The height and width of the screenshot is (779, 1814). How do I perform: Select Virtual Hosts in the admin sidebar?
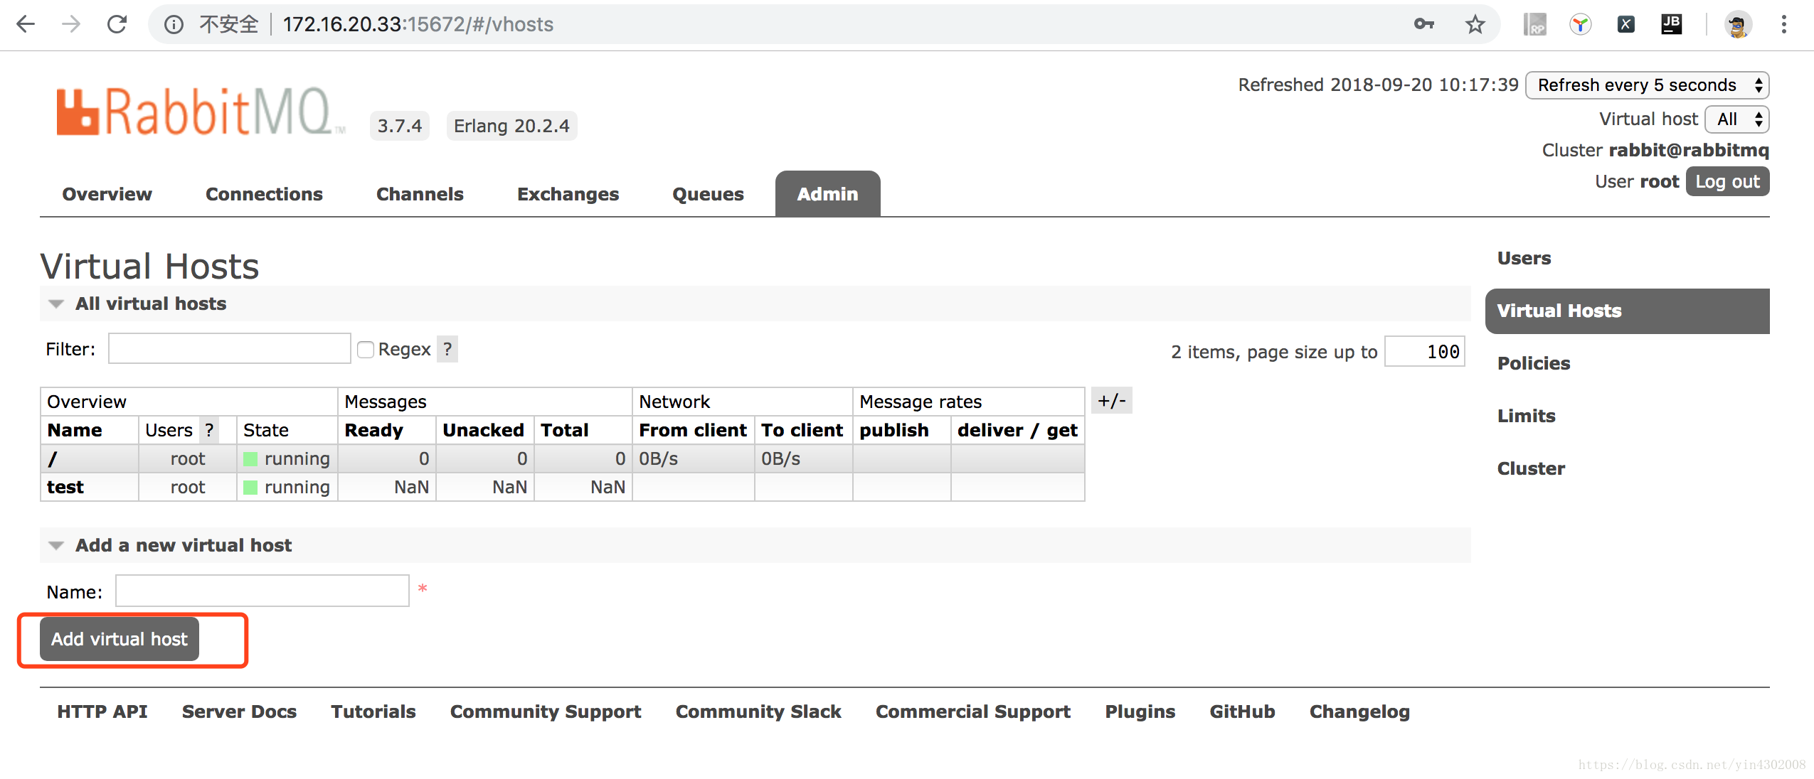coord(1627,311)
